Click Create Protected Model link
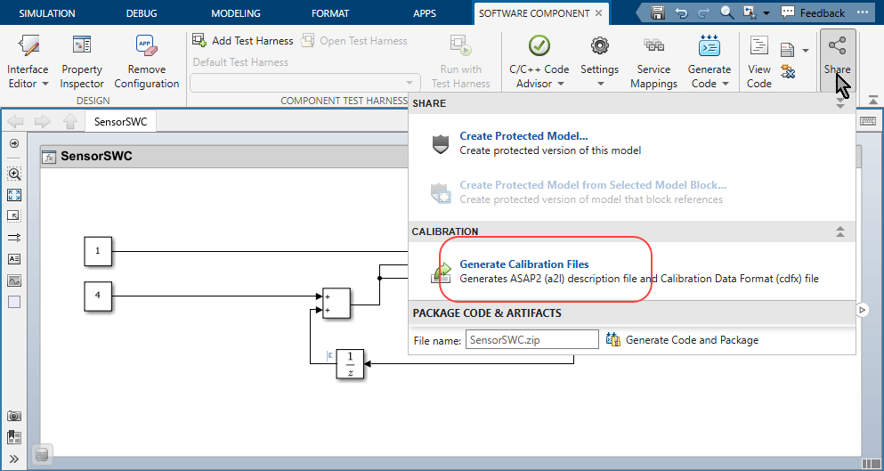The image size is (884, 471). pos(523,136)
